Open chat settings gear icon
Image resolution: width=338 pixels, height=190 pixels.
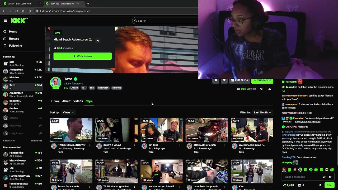coord(320,185)
